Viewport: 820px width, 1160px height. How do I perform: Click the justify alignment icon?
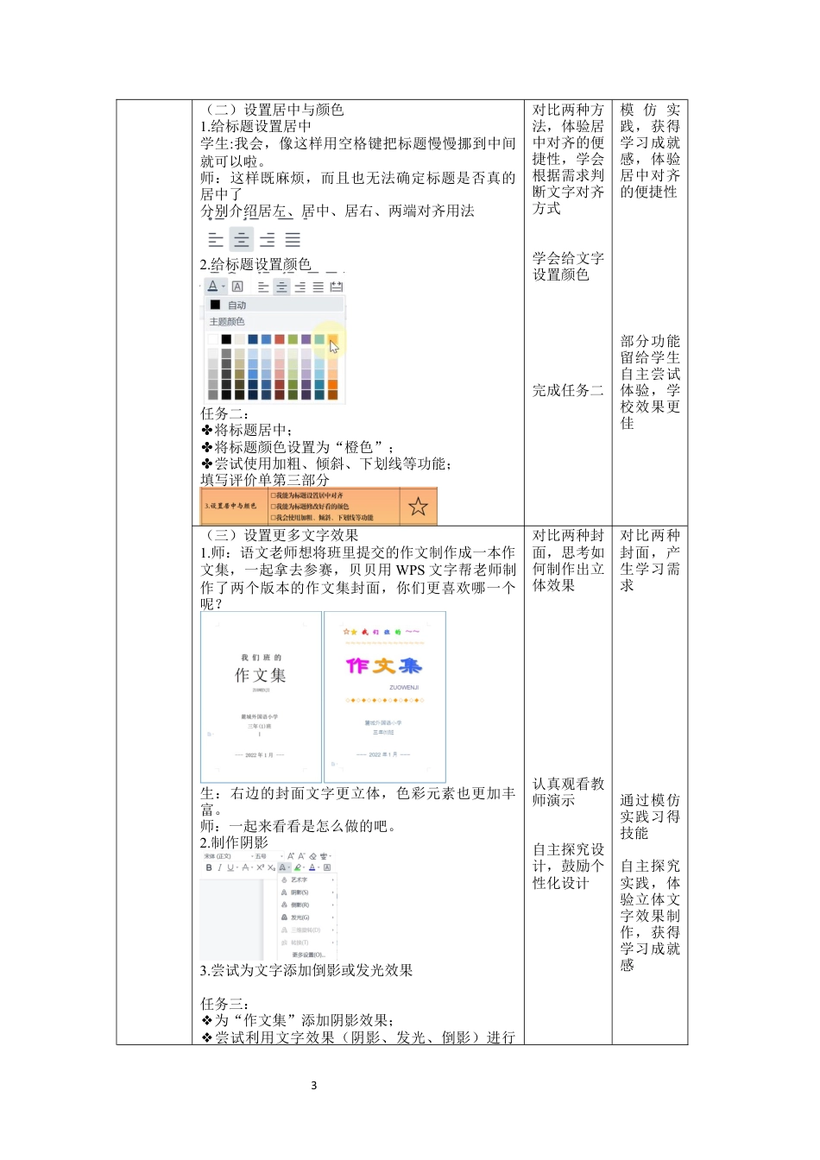[293, 239]
